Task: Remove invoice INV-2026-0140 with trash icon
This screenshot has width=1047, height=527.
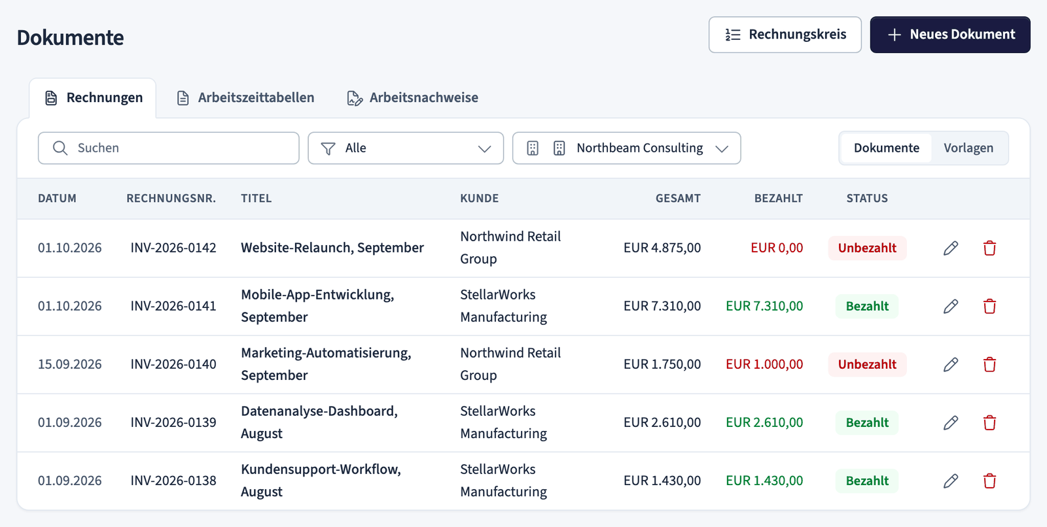Action: (989, 364)
